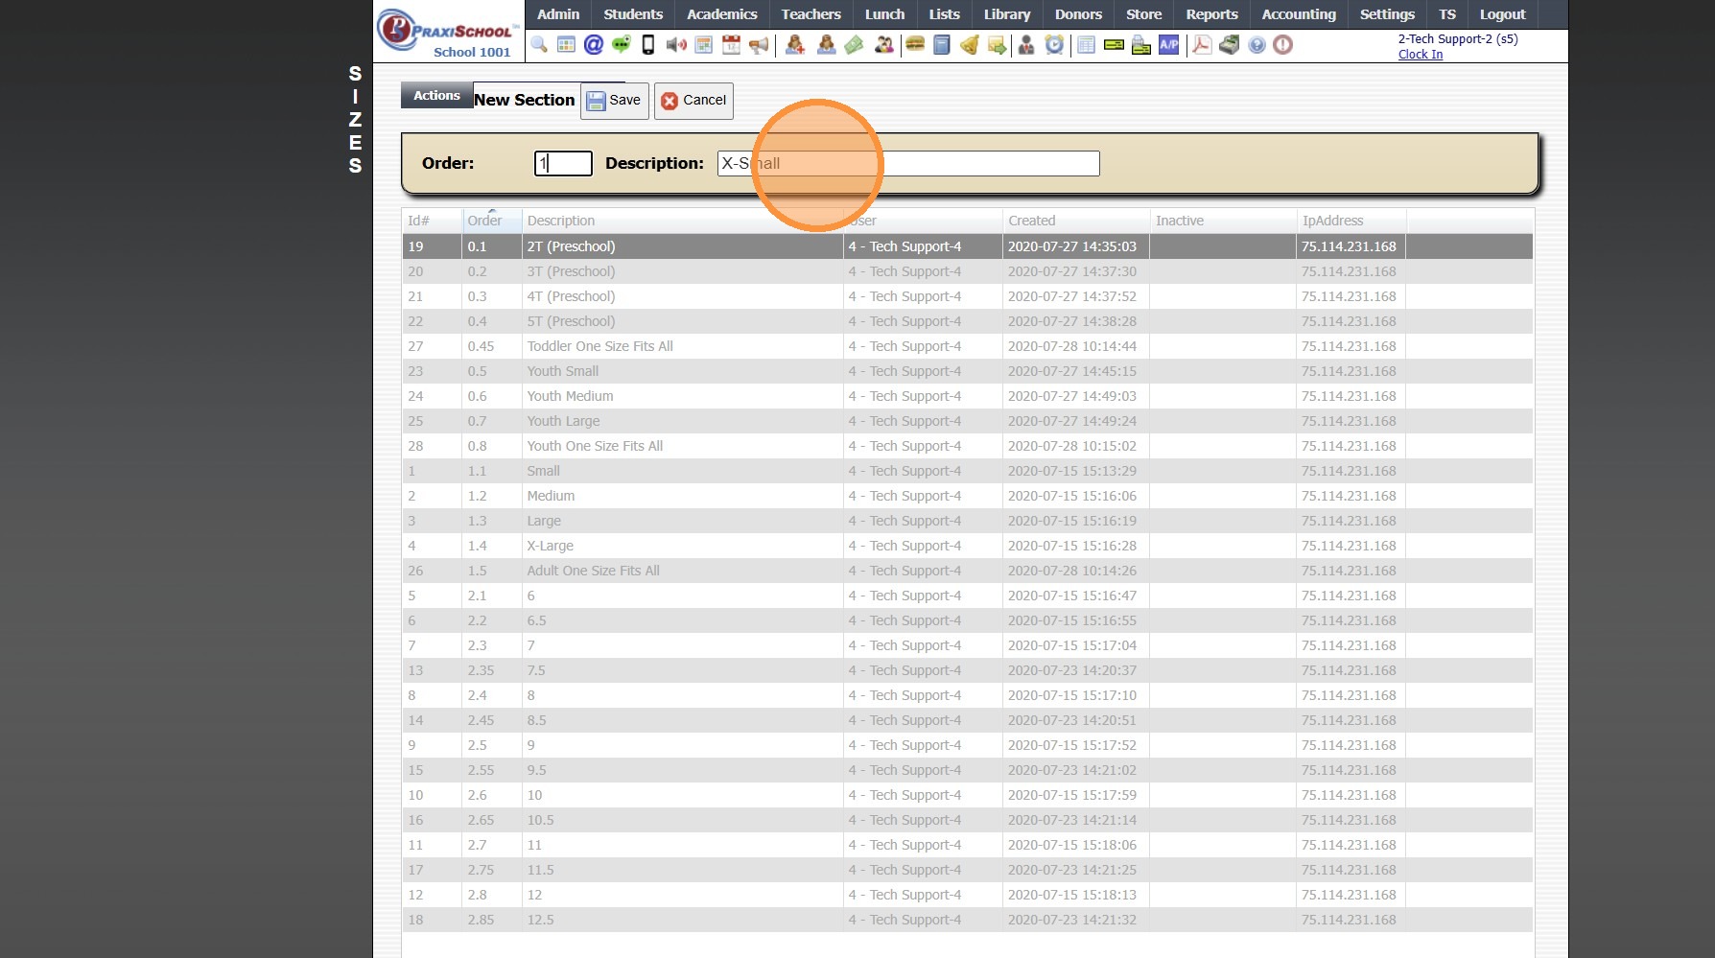The height and width of the screenshot is (958, 1715).
Task: Open the A/P accounts payable icon
Action: tap(1169, 45)
